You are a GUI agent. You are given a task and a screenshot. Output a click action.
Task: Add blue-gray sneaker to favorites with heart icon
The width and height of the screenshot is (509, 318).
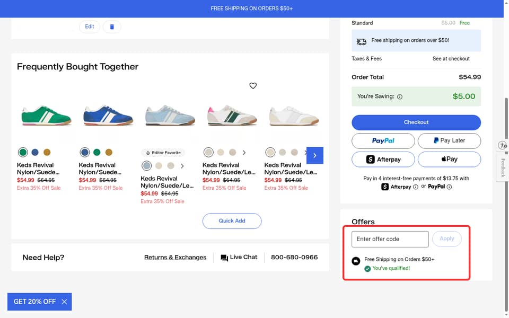tap(253, 86)
